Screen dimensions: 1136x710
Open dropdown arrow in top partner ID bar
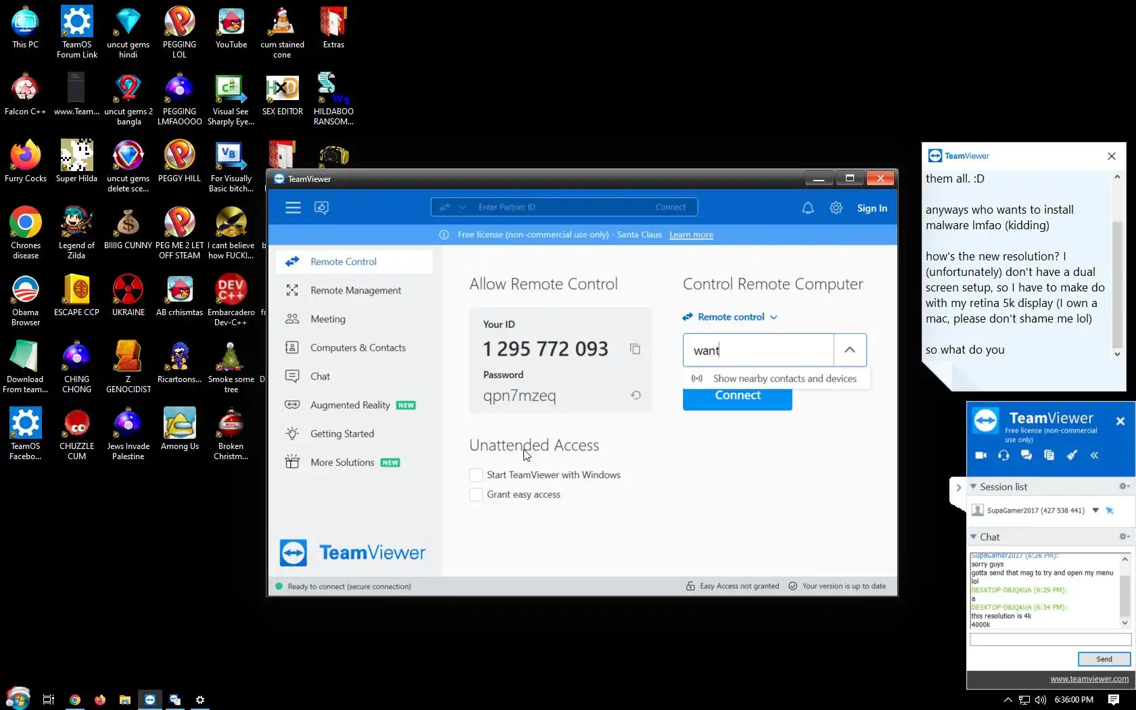coord(463,208)
